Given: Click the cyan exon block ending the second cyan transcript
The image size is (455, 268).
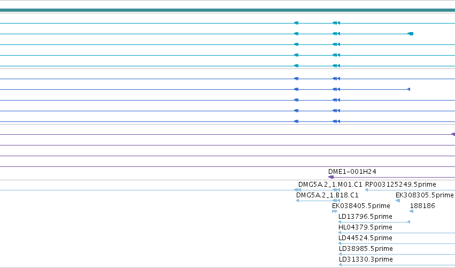Looking at the screenshot, I should [x=411, y=34].
